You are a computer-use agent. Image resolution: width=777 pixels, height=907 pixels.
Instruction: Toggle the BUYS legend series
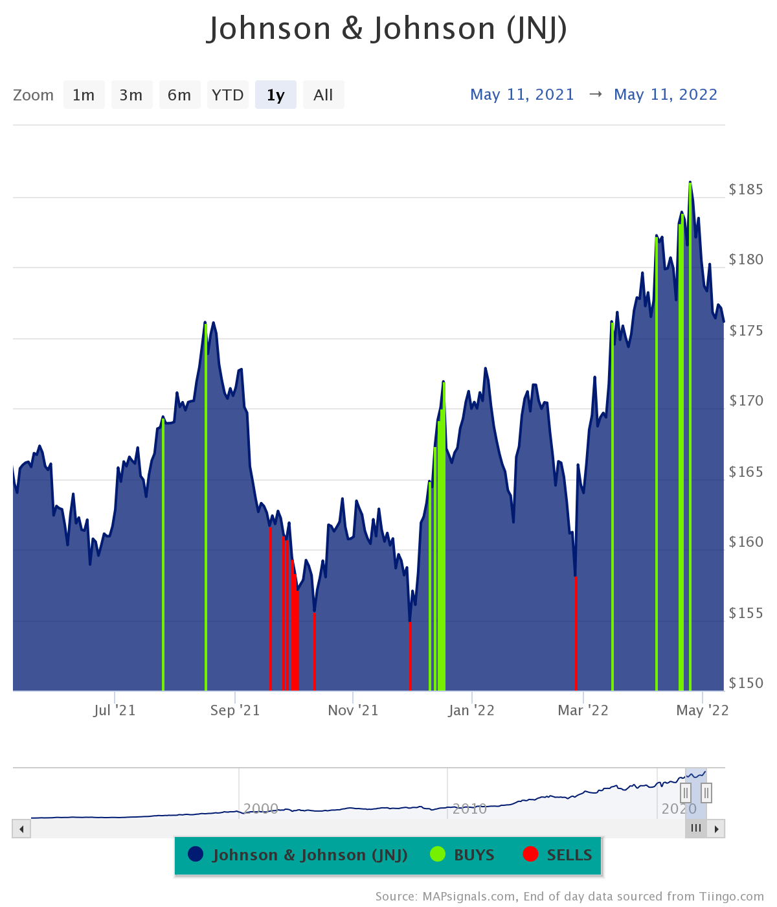[x=462, y=855]
